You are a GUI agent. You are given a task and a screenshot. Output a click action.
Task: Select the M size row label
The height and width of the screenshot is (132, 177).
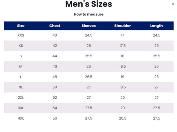pos(21,66)
